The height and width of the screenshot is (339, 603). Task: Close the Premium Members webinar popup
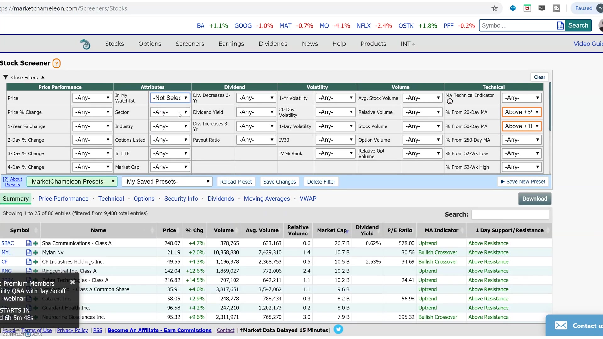click(72, 282)
